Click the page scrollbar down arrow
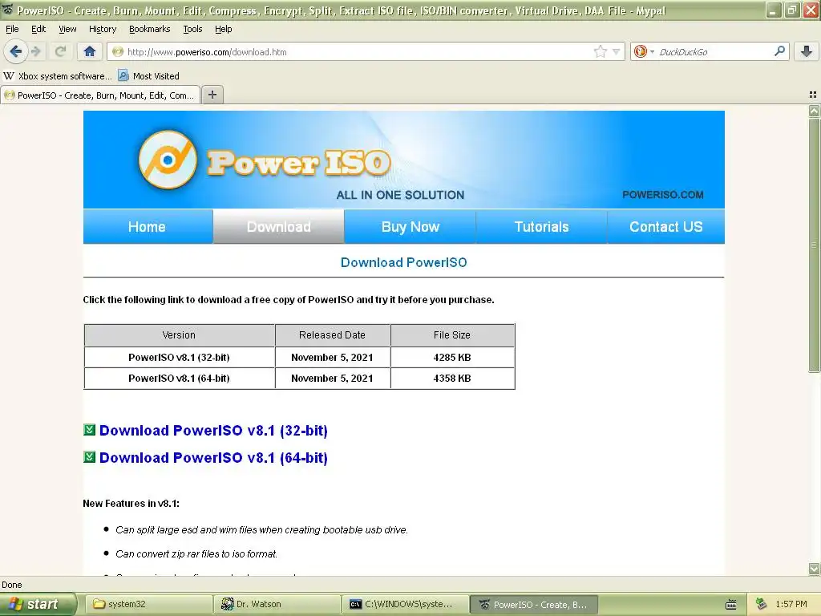 814,569
